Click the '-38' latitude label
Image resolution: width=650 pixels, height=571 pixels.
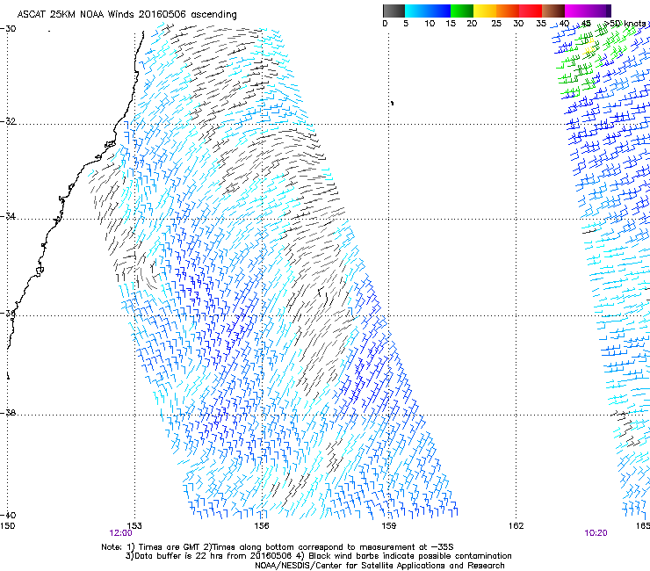(8, 413)
